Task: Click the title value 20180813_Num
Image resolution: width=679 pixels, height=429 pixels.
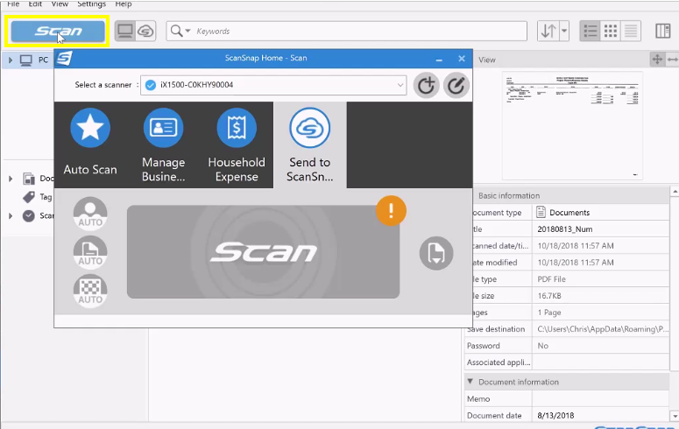Action: pyautogui.click(x=565, y=229)
